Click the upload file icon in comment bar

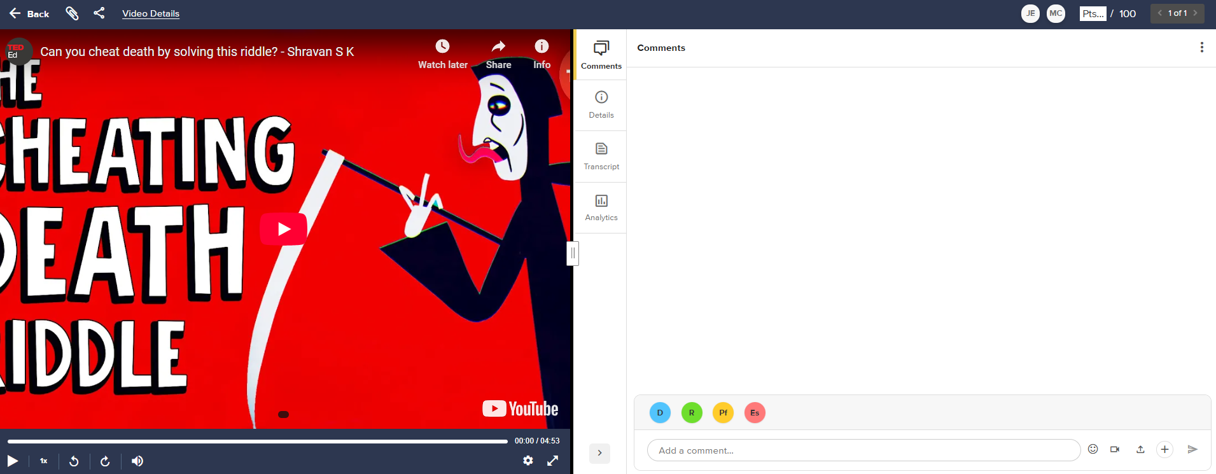click(x=1140, y=449)
